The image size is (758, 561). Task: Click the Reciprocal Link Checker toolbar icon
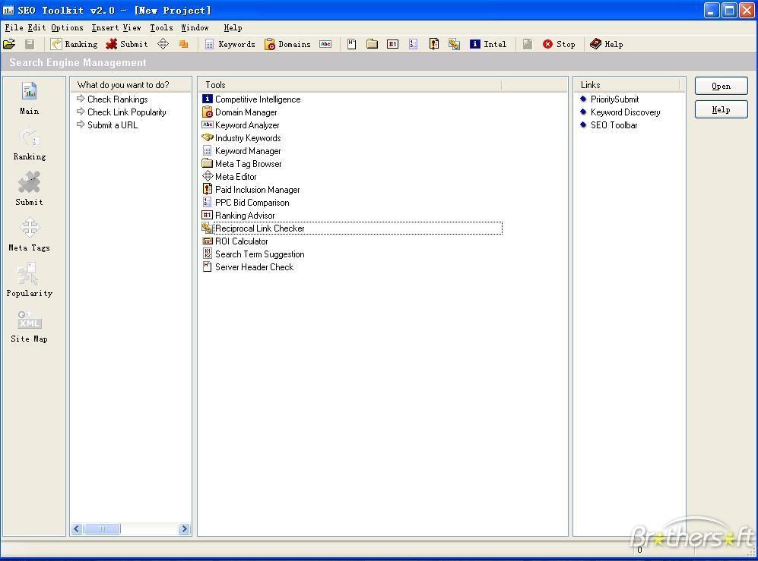click(x=454, y=45)
